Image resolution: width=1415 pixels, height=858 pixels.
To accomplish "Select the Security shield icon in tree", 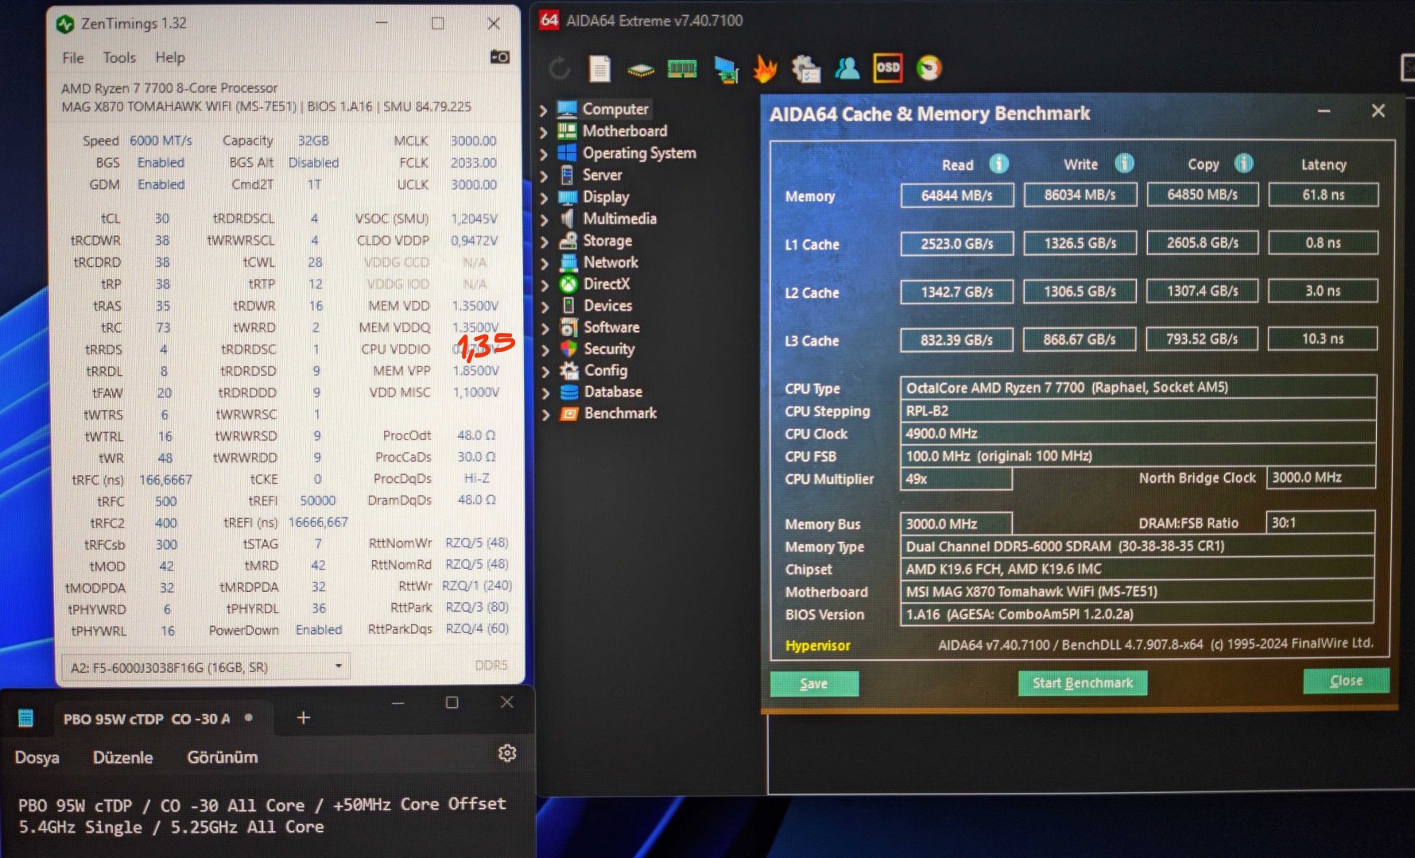I will (568, 349).
